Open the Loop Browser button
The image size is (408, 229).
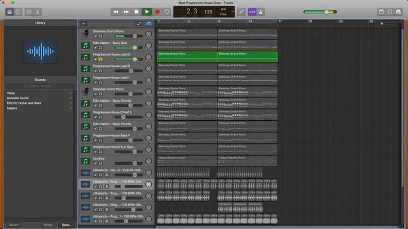[390, 12]
